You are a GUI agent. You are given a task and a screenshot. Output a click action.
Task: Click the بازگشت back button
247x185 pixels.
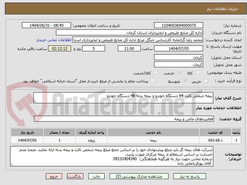pos(75,177)
